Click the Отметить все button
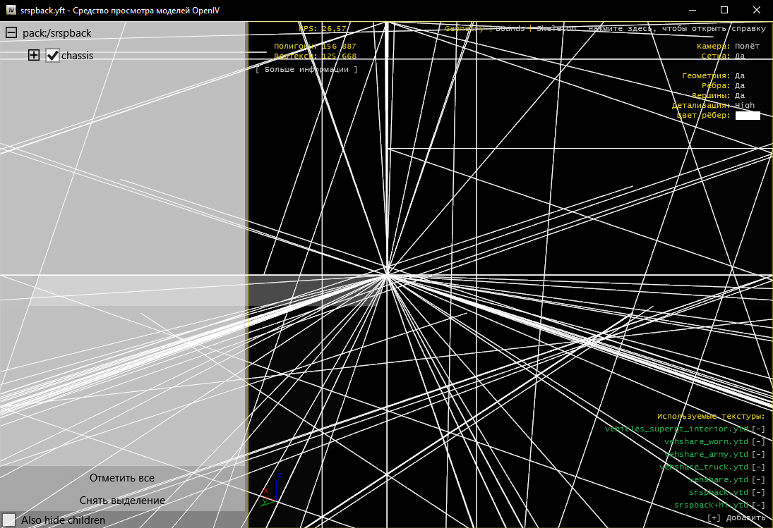Image resolution: width=773 pixels, height=528 pixels. click(x=122, y=478)
